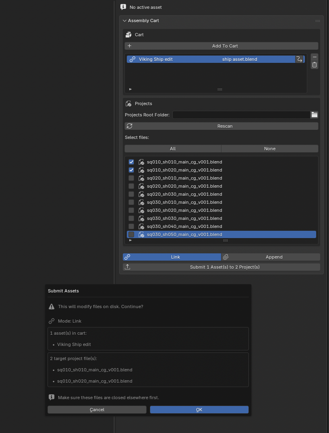Check sq020_sh010_main_cg_v001.blend

click(x=131, y=178)
